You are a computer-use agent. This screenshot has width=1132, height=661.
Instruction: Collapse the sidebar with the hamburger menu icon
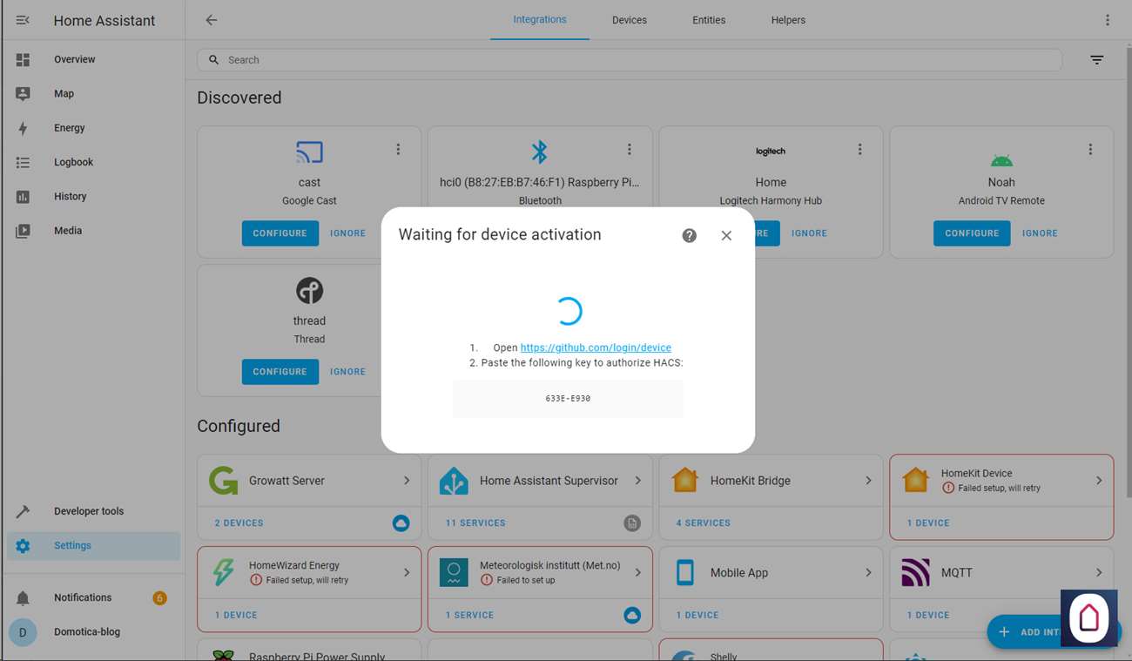point(23,20)
